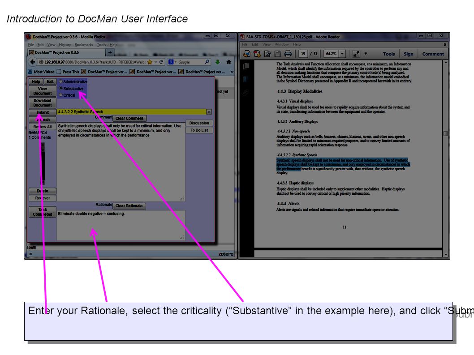
Task: Click Adobe Reader vertical scrollbar thumb
Action: click(x=446, y=133)
